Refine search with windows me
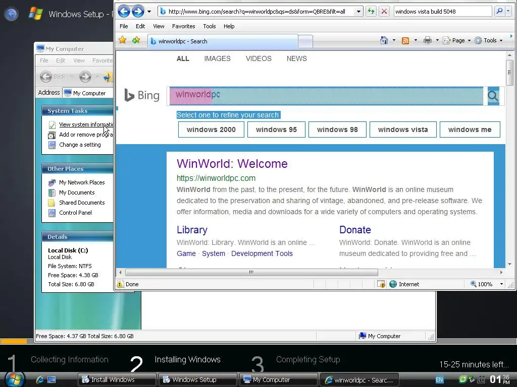This screenshot has height=387, width=517. (x=470, y=130)
